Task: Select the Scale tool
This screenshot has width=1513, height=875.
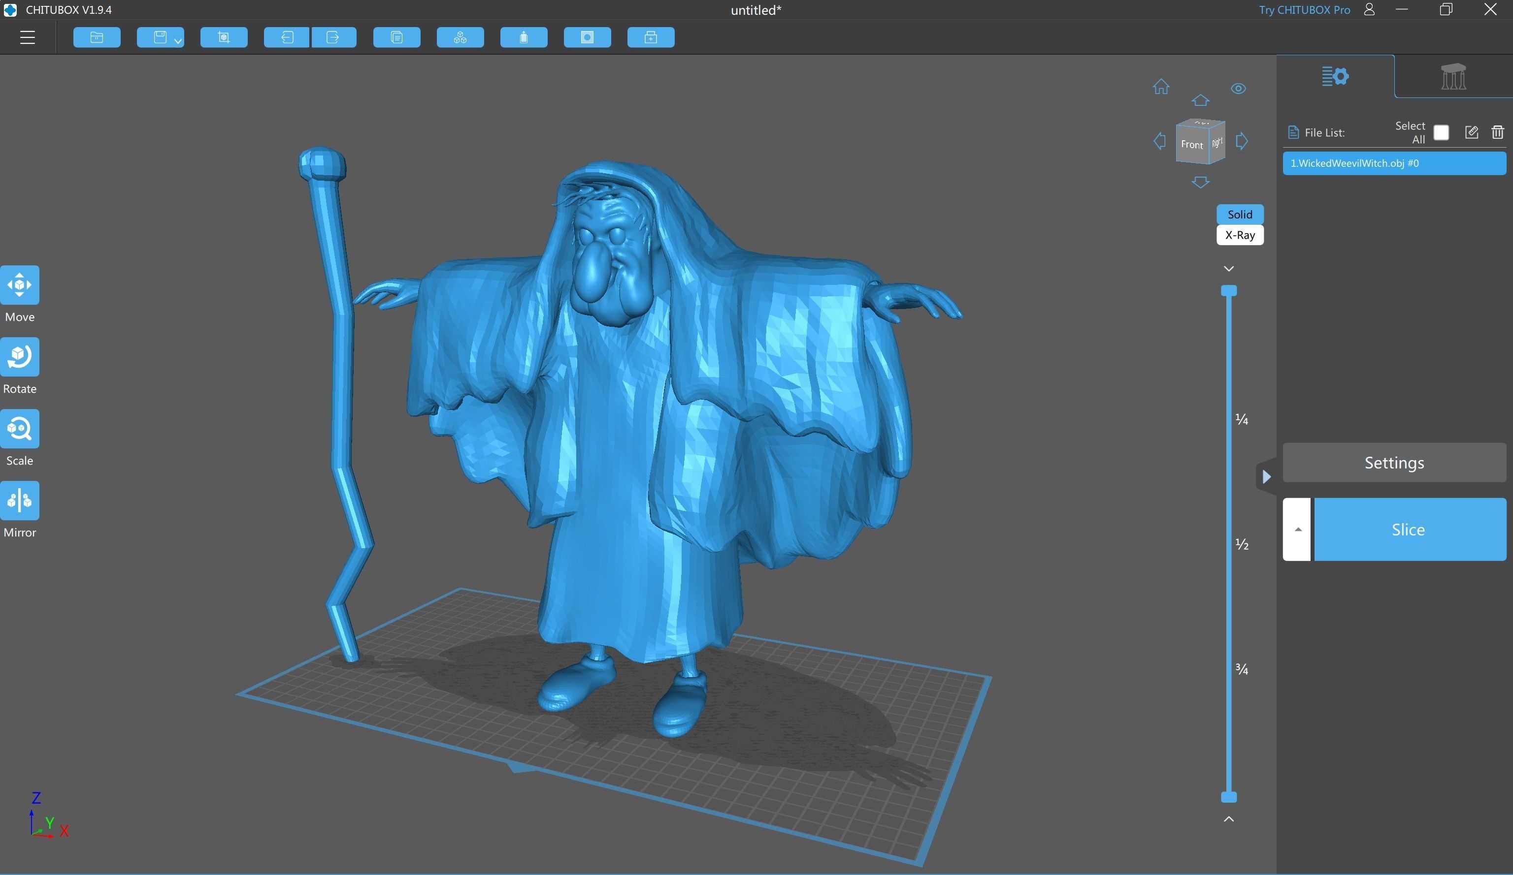Action: 20,430
